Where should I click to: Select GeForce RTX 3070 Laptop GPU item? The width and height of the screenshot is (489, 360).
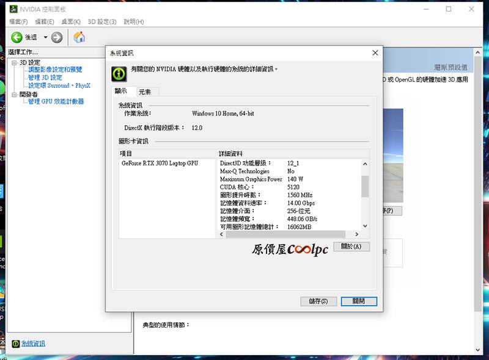pos(160,163)
